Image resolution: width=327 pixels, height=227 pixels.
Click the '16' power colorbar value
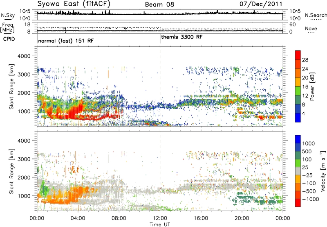coord(305,87)
